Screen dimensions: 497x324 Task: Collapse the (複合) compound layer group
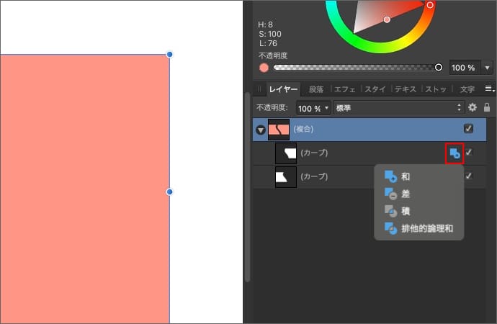click(x=259, y=130)
